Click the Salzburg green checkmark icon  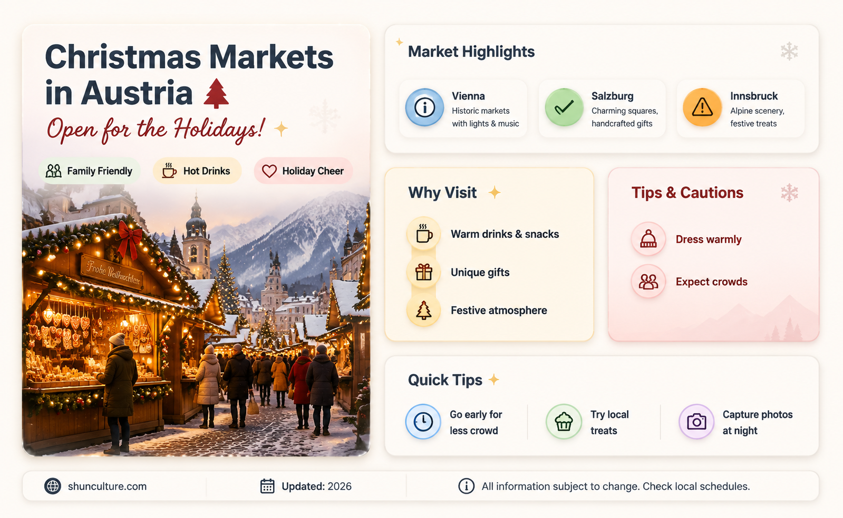(x=564, y=107)
